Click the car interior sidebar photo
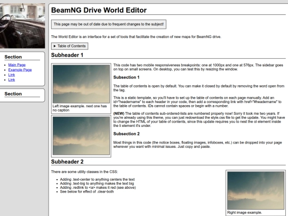 point(22,26)
